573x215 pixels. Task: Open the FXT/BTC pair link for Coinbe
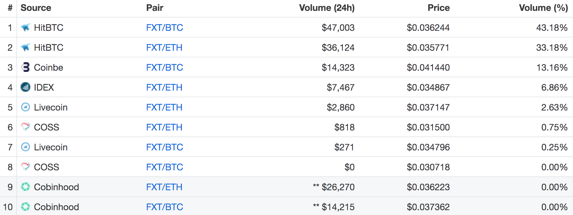[x=164, y=67]
